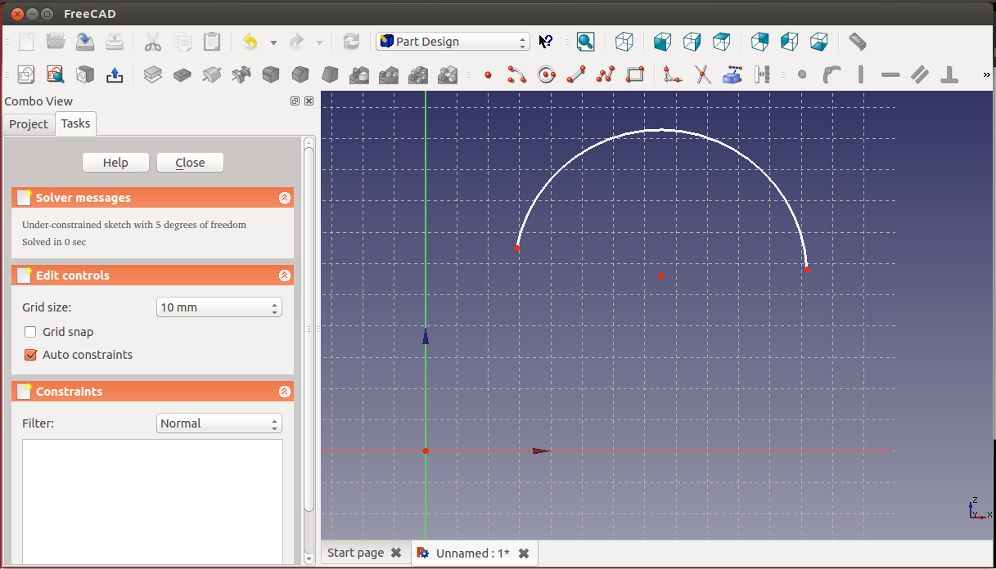Collapse the Solver messages section
996x569 pixels.
284,198
